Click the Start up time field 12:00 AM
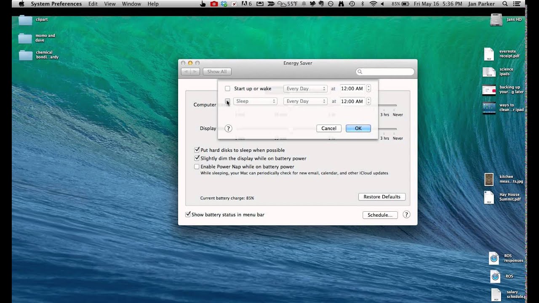The width and height of the screenshot is (539, 303). (352, 89)
